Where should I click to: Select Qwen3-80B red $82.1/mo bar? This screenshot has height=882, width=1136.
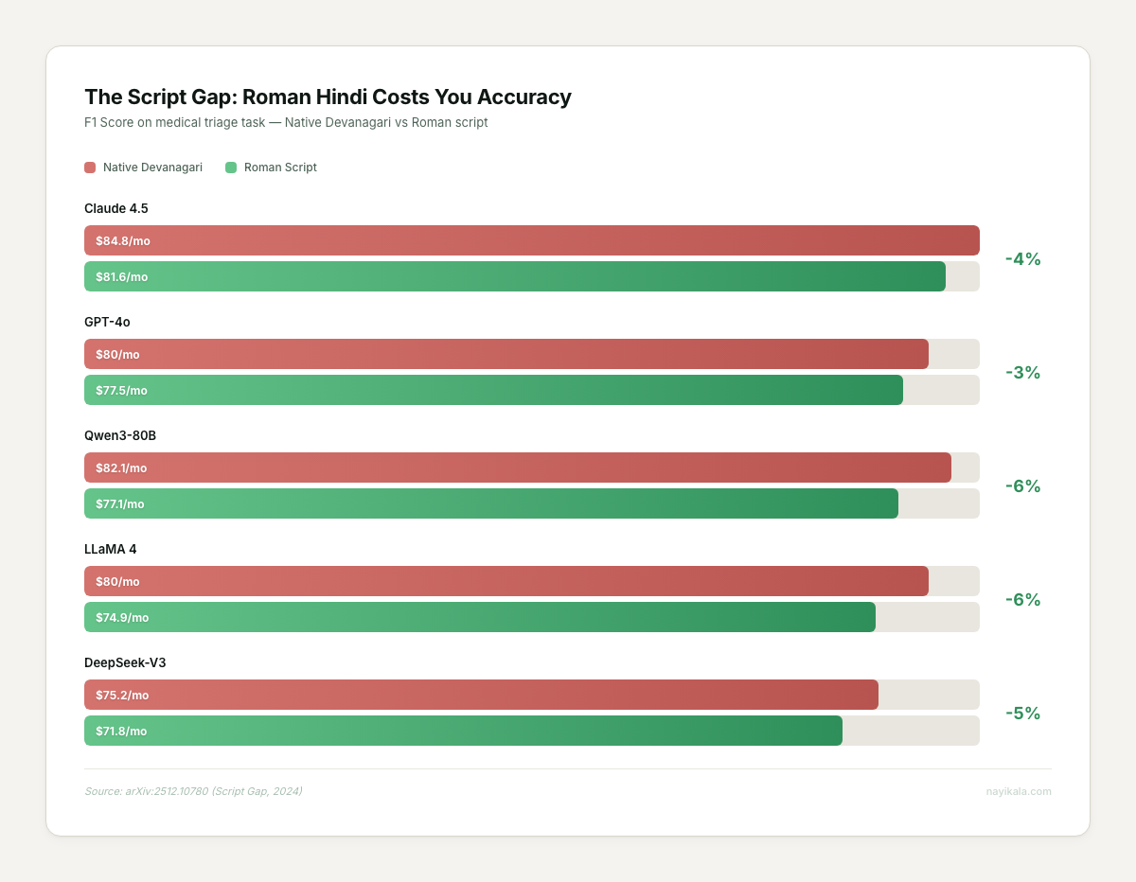[517, 467]
